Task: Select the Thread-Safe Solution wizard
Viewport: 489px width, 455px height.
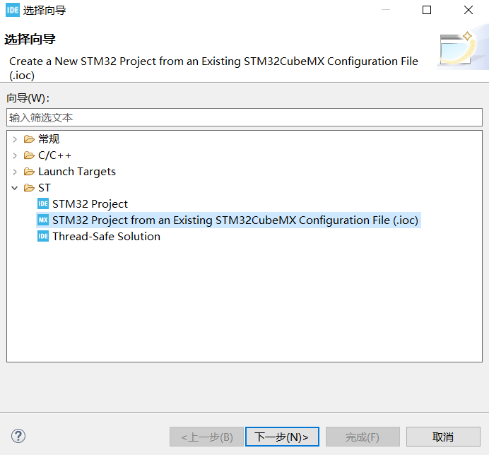Action: [x=106, y=237]
